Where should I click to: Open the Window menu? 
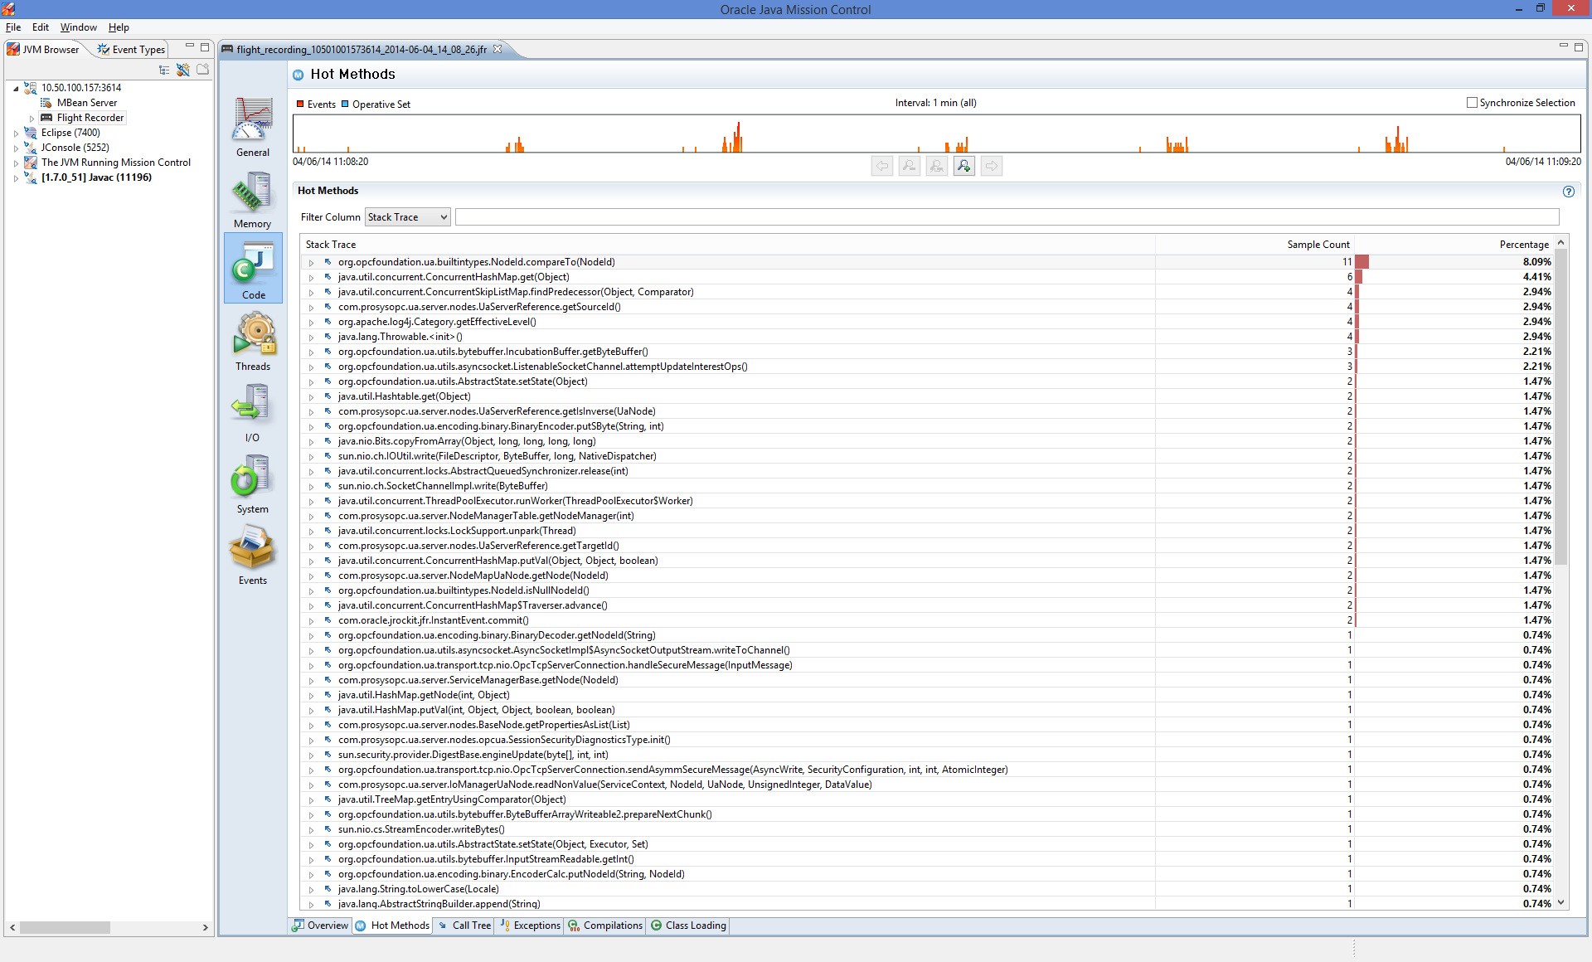pos(78,27)
